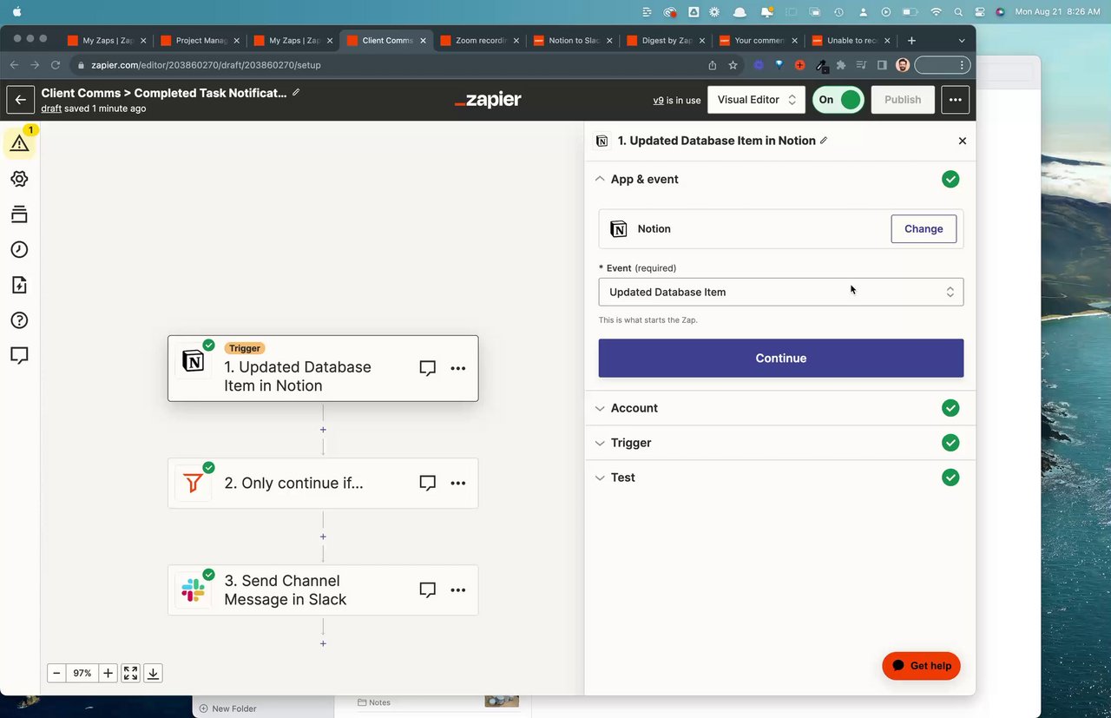Close the step configuration panel

[962, 141]
